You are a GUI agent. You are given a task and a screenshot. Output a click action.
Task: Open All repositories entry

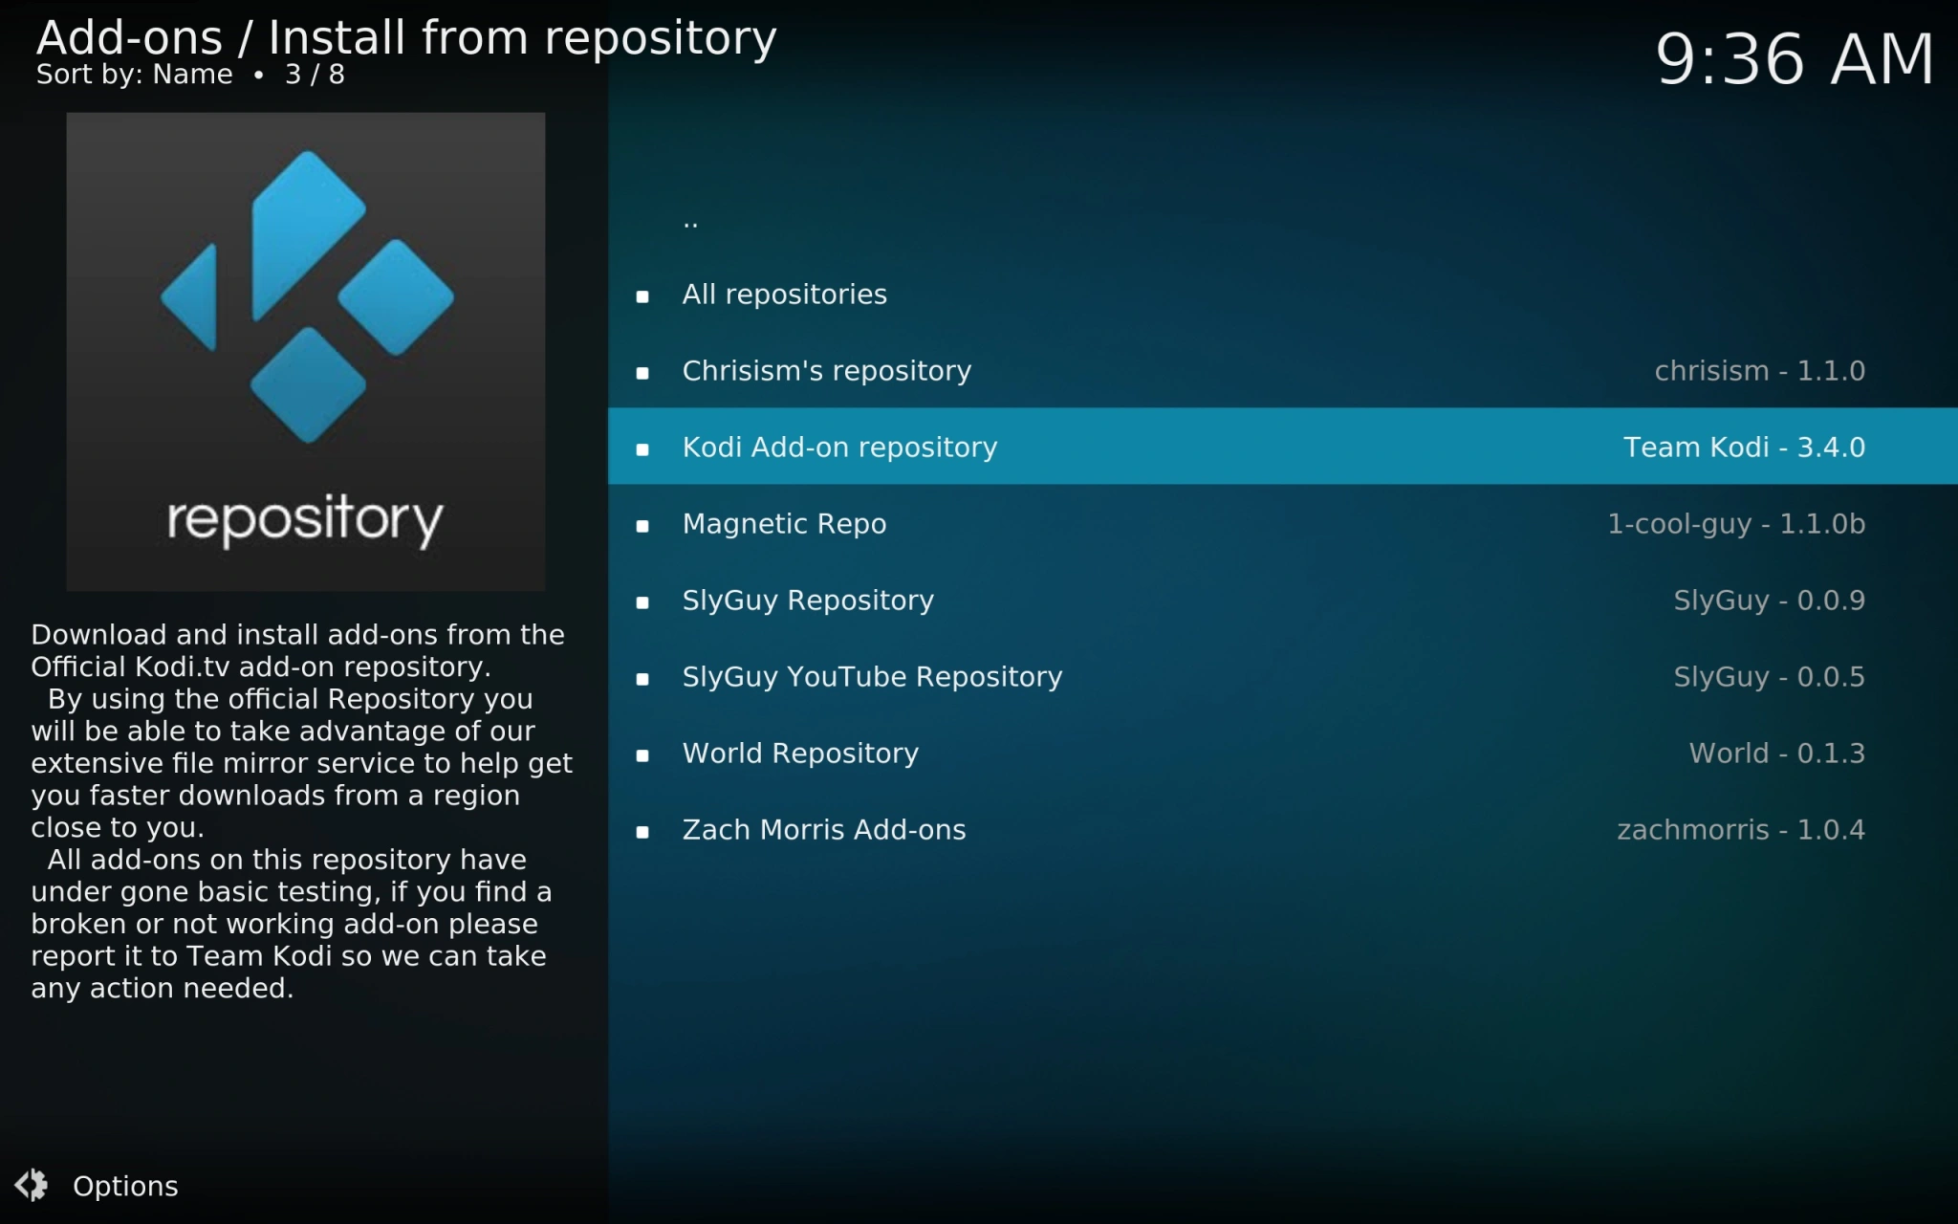784,295
